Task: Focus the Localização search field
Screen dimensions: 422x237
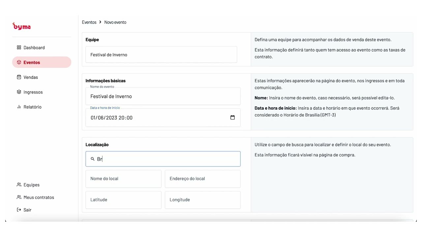Action: pos(163,159)
